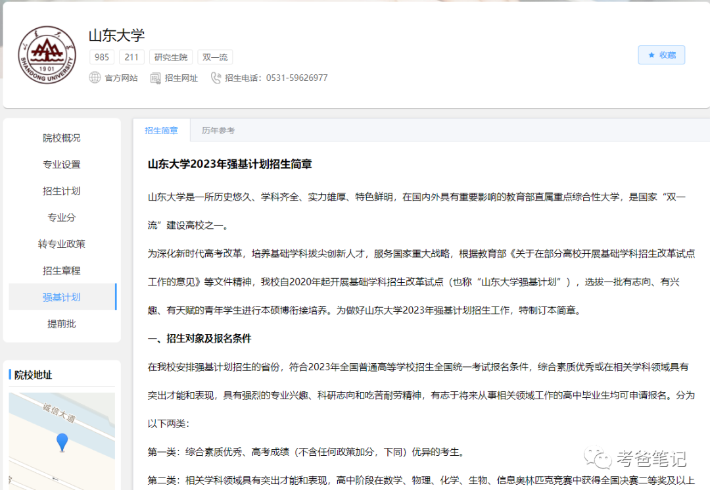Click the 山东大学2023年强基计划招生简章 heading

(x=230, y=164)
